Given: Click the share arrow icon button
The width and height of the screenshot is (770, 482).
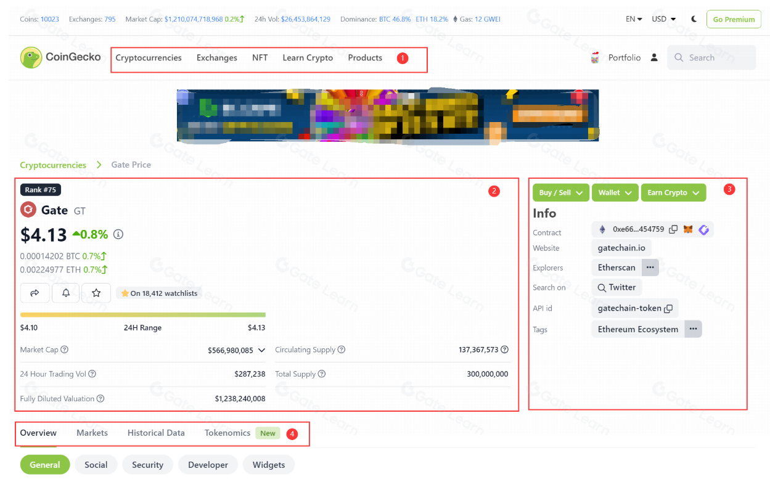Looking at the screenshot, I should (x=35, y=293).
